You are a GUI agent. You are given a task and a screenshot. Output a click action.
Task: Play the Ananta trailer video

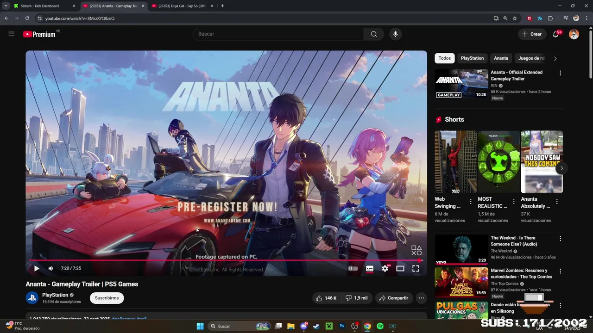[37, 268]
